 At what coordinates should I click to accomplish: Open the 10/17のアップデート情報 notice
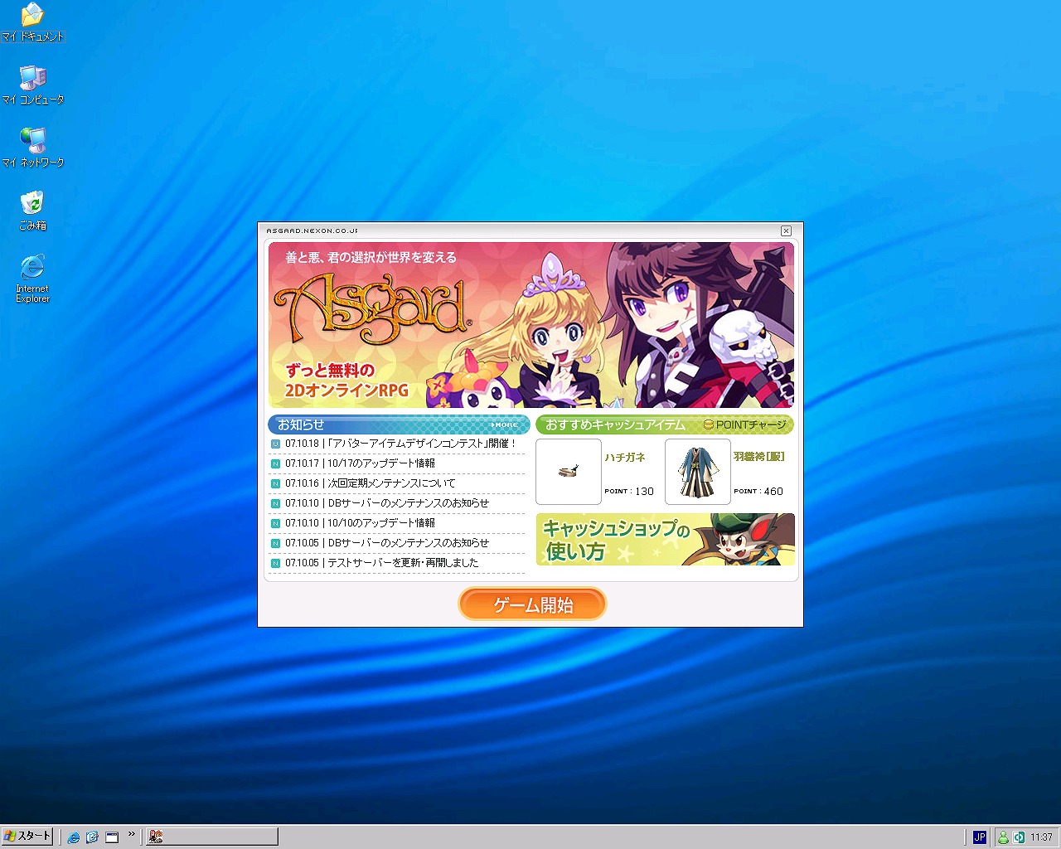tap(381, 463)
